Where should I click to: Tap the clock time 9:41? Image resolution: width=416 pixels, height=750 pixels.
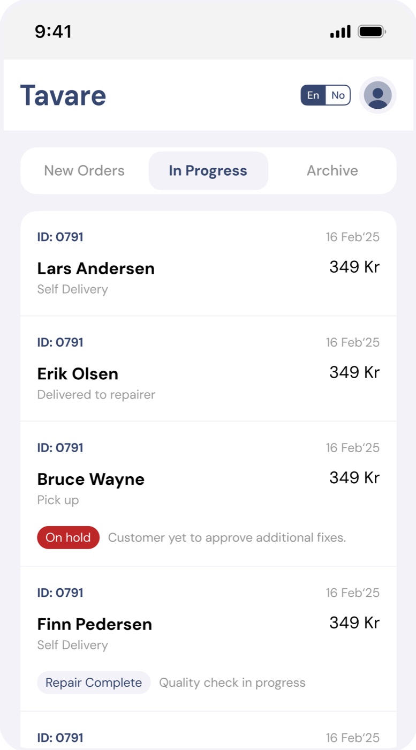click(53, 32)
